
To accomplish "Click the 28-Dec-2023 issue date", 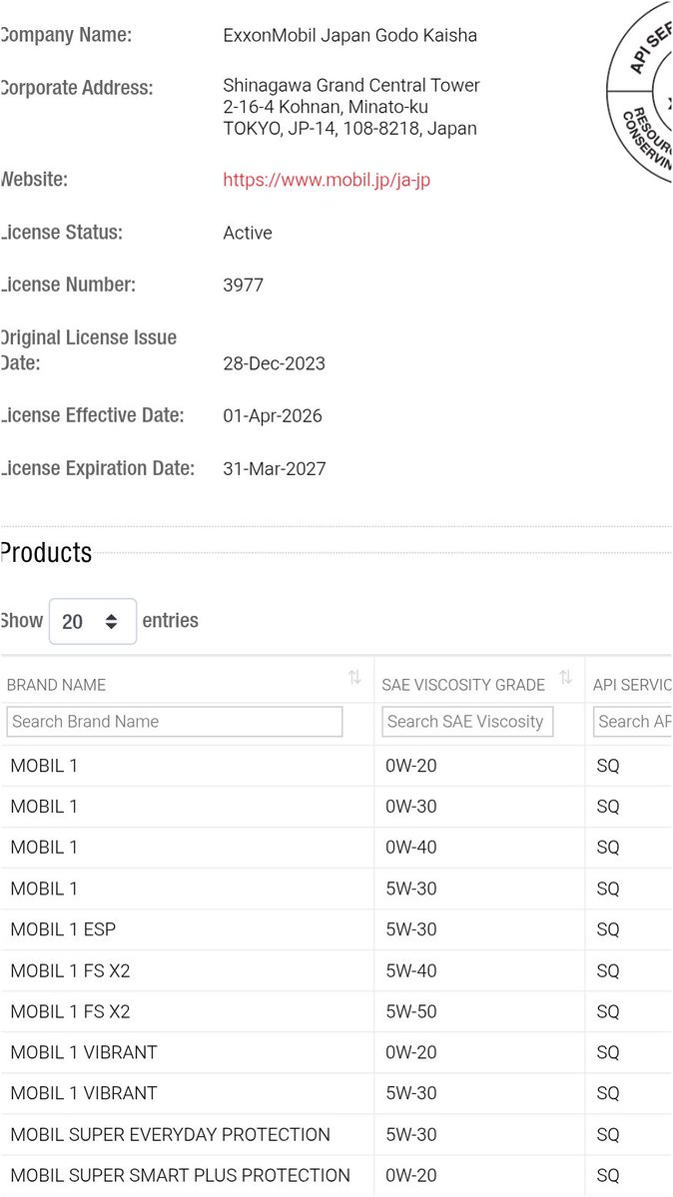I will click(275, 363).
